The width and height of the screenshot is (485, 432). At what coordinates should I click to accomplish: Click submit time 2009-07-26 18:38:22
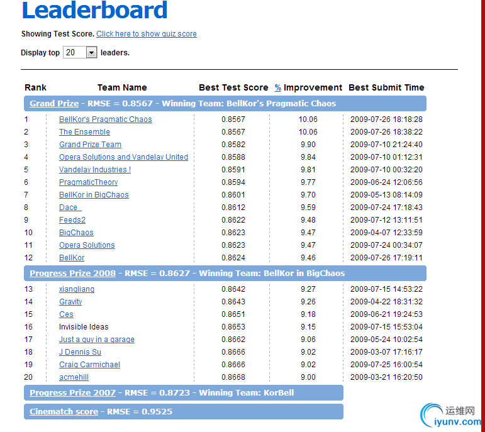pyautogui.click(x=386, y=132)
